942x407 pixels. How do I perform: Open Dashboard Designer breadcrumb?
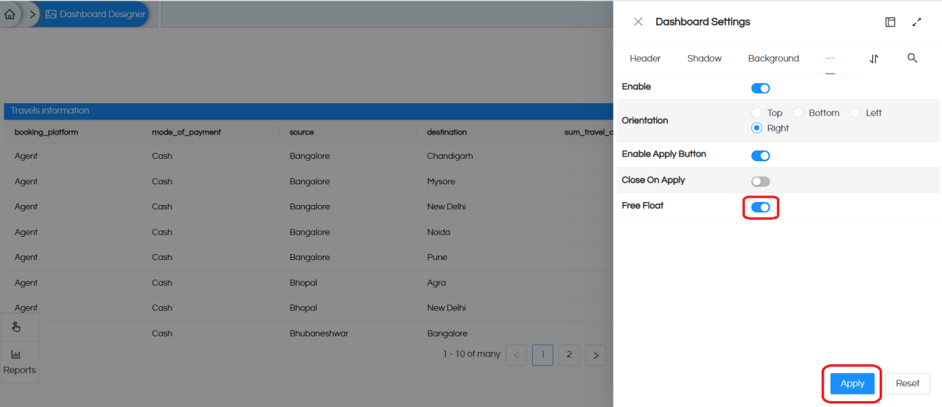pos(95,14)
